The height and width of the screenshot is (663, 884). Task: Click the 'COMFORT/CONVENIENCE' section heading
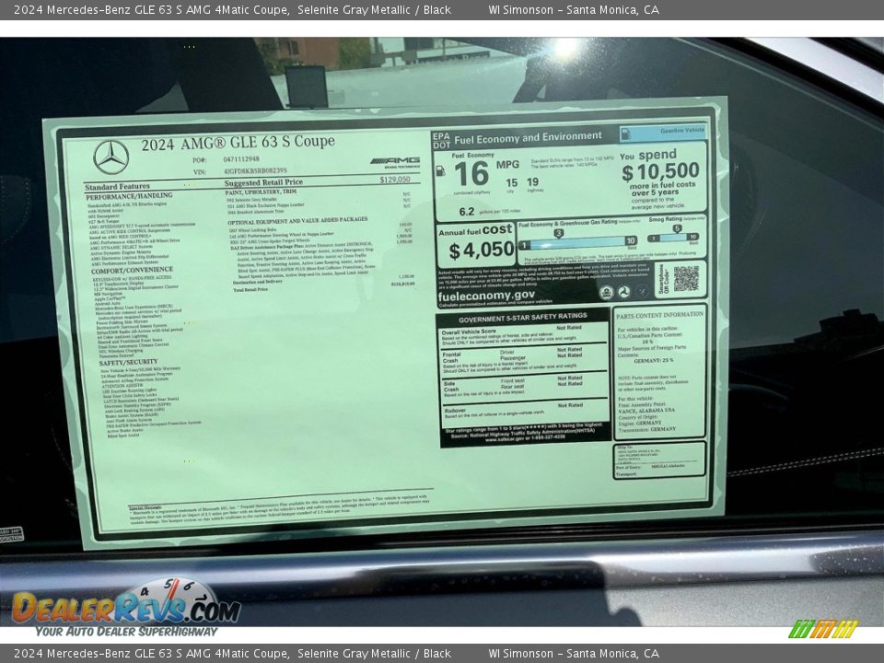point(132,271)
